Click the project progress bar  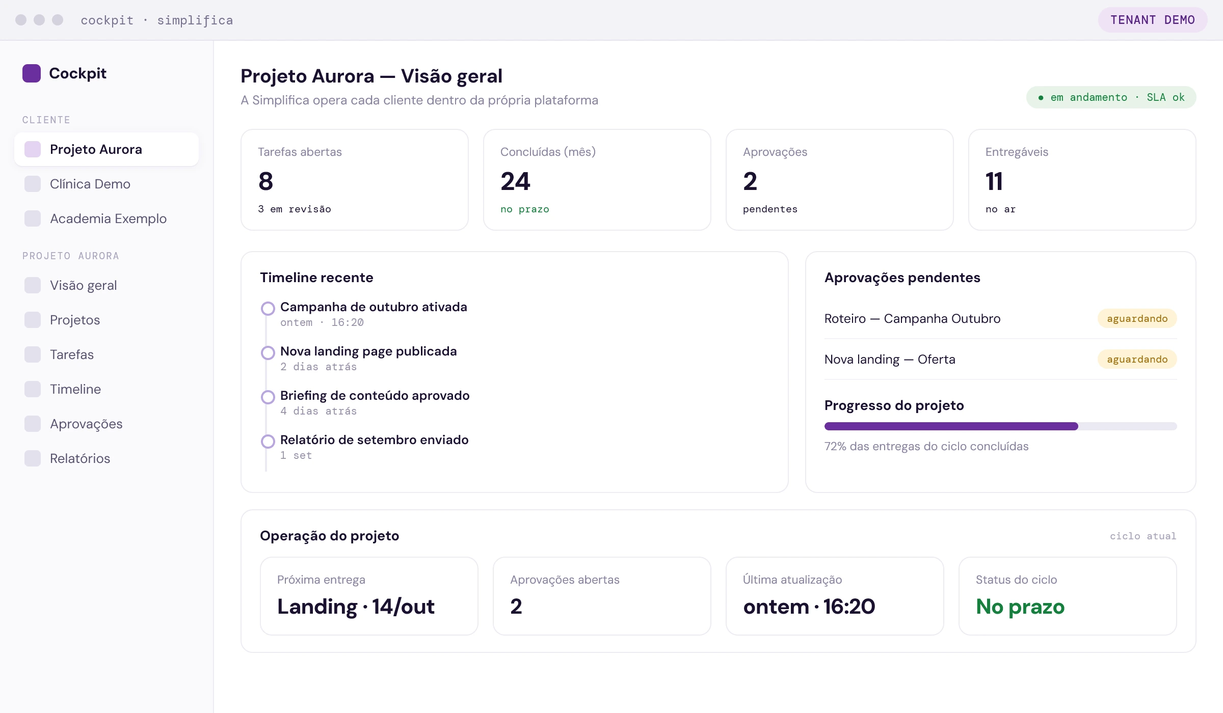pos(1000,426)
